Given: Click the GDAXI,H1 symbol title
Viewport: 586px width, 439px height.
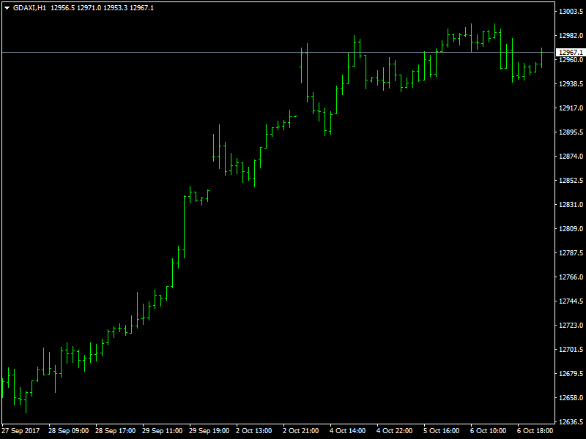Looking at the screenshot, I should [x=29, y=8].
